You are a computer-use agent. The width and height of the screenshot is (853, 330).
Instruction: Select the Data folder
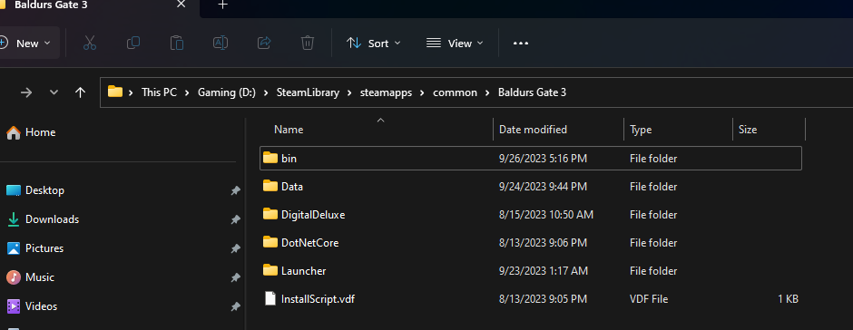(531, 187)
